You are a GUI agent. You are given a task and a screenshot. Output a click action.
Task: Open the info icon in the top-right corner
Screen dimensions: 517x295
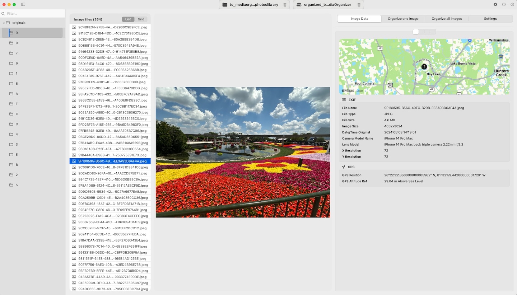coord(513,4)
